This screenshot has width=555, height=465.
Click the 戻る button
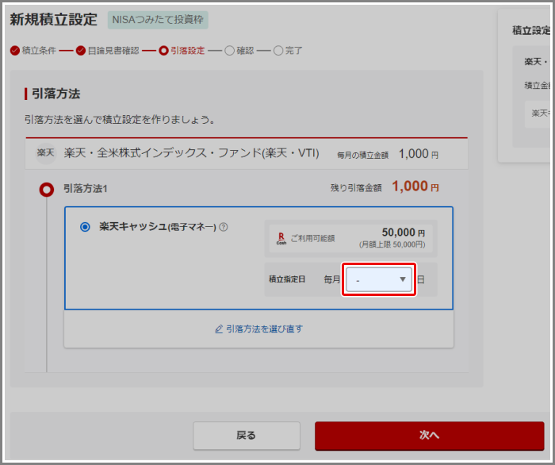coord(247,436)
